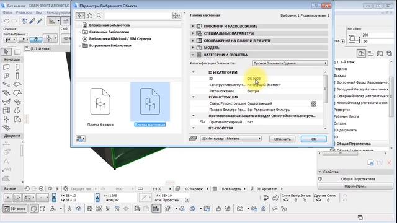Click the reconstruction status pattern icon
This screenshot has width=397, height=223.
(313, 103)
